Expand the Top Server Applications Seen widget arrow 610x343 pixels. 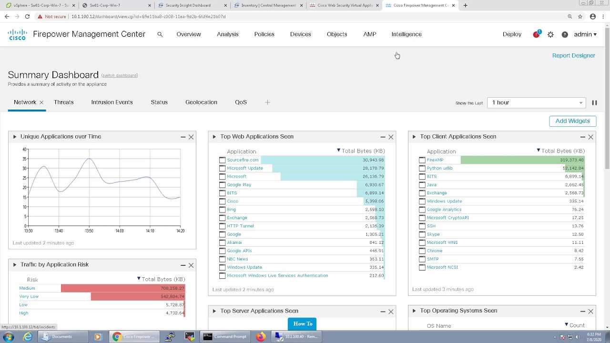[214, 311]
